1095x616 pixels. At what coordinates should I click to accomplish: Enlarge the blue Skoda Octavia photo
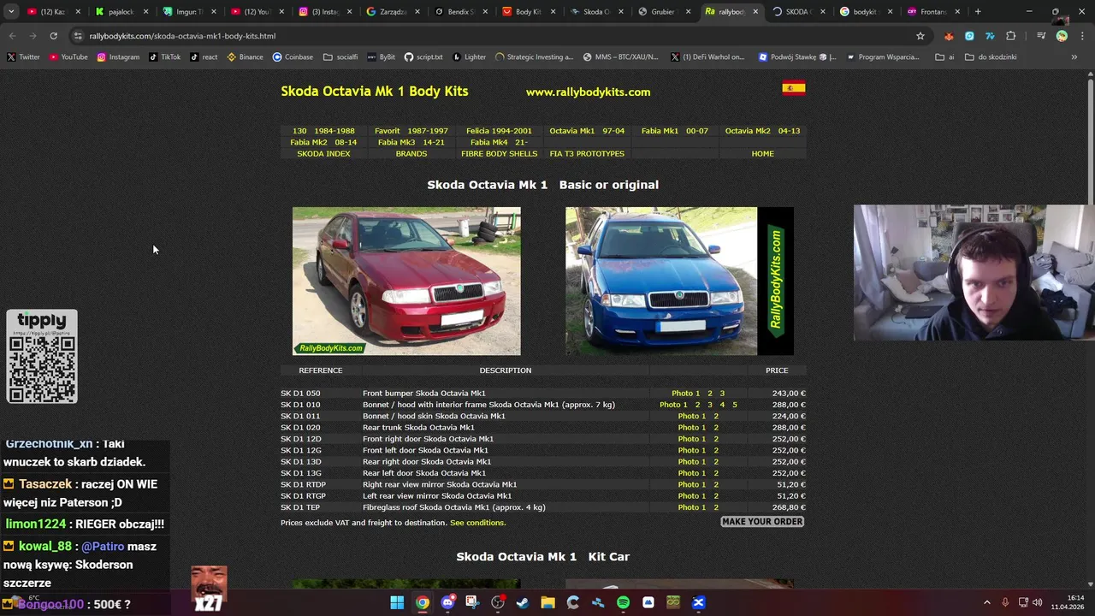(x=679, y=281)
